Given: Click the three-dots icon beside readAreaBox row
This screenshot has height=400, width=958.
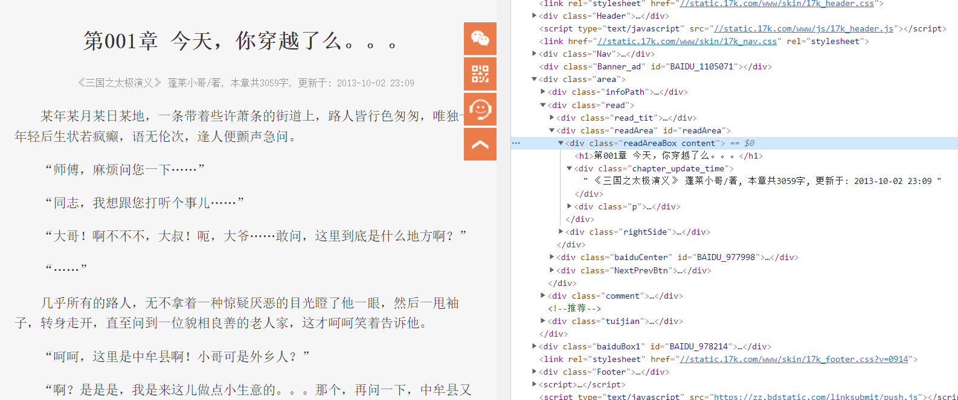Looking at the screenshot, I should (x=516, y=143).
